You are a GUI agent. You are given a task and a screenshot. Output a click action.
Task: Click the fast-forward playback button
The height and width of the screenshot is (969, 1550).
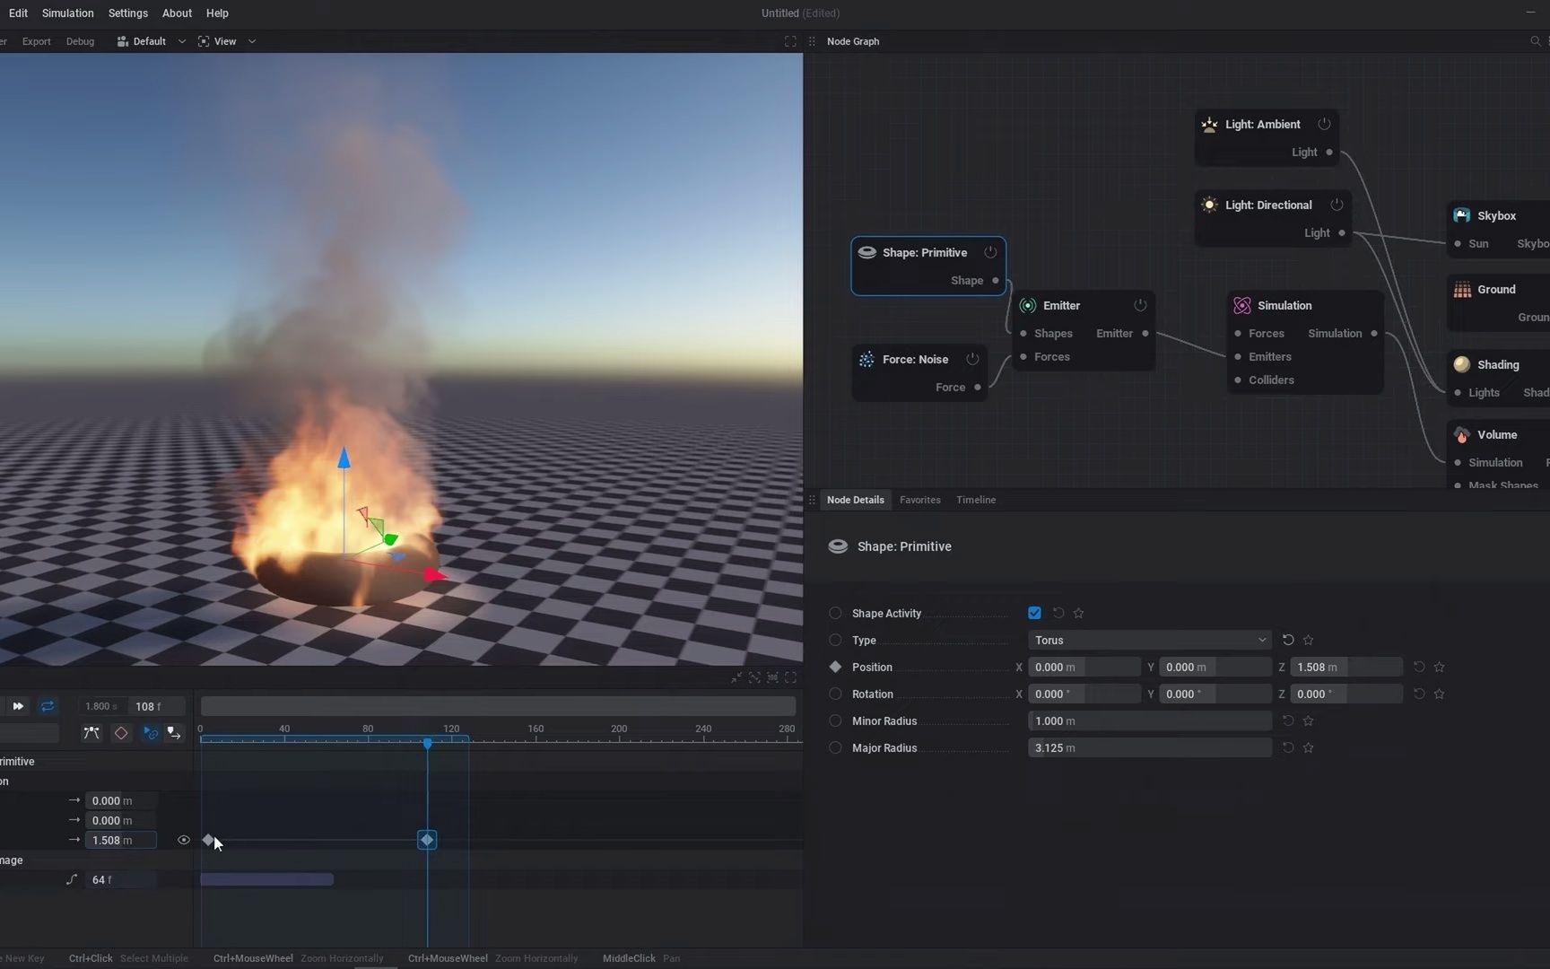18,706
